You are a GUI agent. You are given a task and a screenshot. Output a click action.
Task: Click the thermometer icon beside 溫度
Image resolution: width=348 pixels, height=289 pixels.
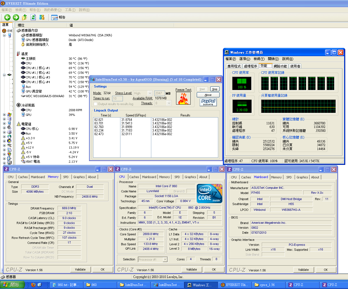tap(18, 54)
